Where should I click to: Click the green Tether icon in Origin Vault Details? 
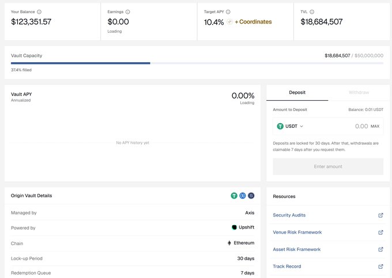click(x=234, y=196)
